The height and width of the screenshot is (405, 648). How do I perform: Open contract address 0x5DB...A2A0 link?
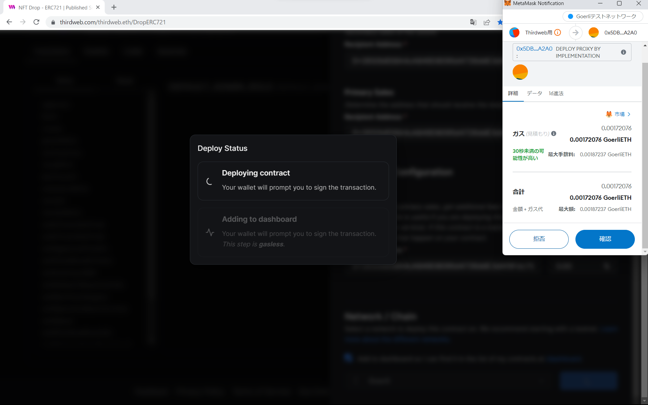534,49
